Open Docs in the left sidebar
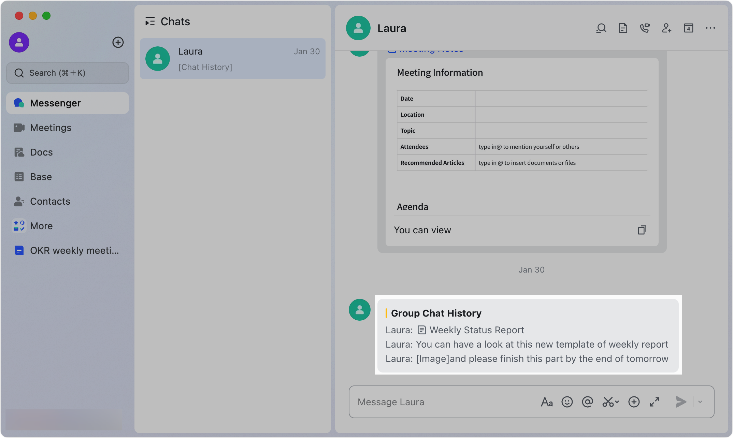The image size is (733, 438). (41, 152)
